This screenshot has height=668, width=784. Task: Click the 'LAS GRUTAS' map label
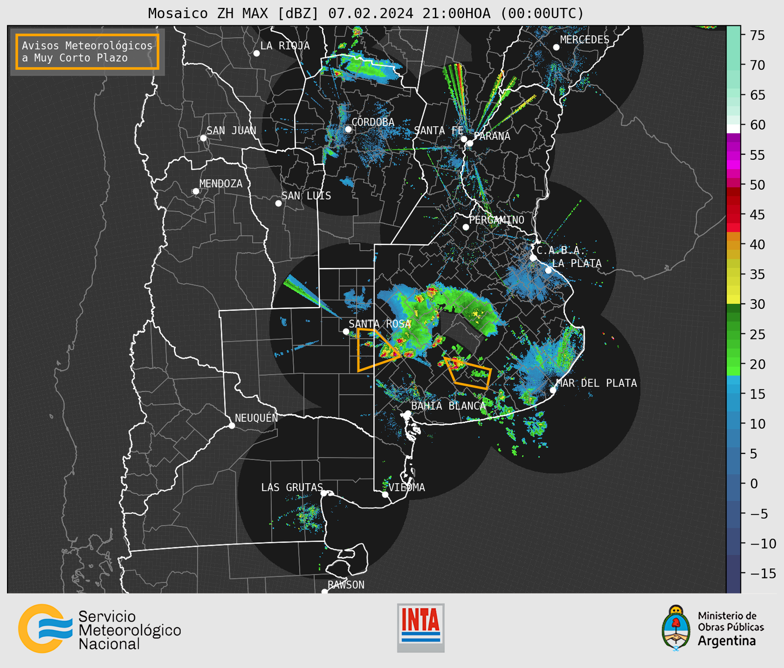292,487
